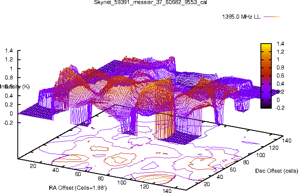Click the plot title Skynet_59391_messier_37_60682_9553_cal
Image resolution: width=298 pixels, height=193 pixels.
tap(151, 2)
